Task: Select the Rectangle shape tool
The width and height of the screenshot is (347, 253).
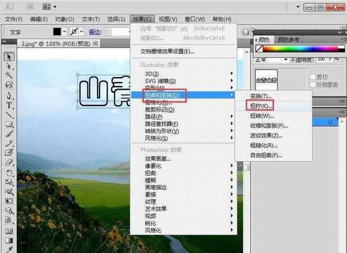Action: 9,124
